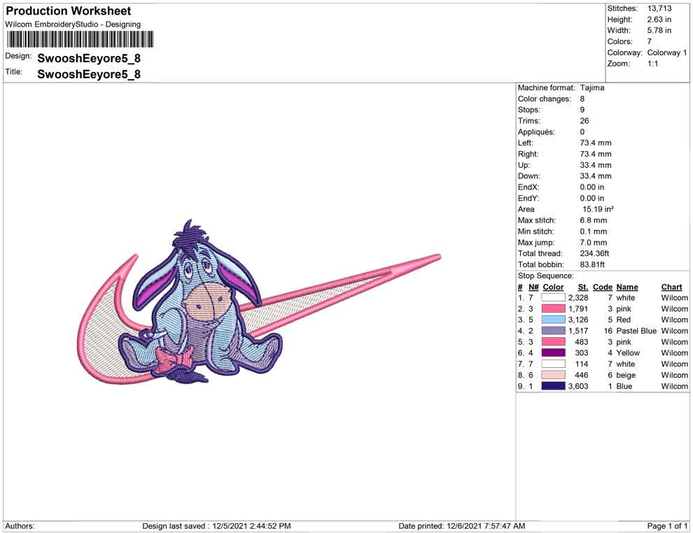This screenshot has width=693, height=533.
Task: Click the 'St.' column header
Action: 583,287
